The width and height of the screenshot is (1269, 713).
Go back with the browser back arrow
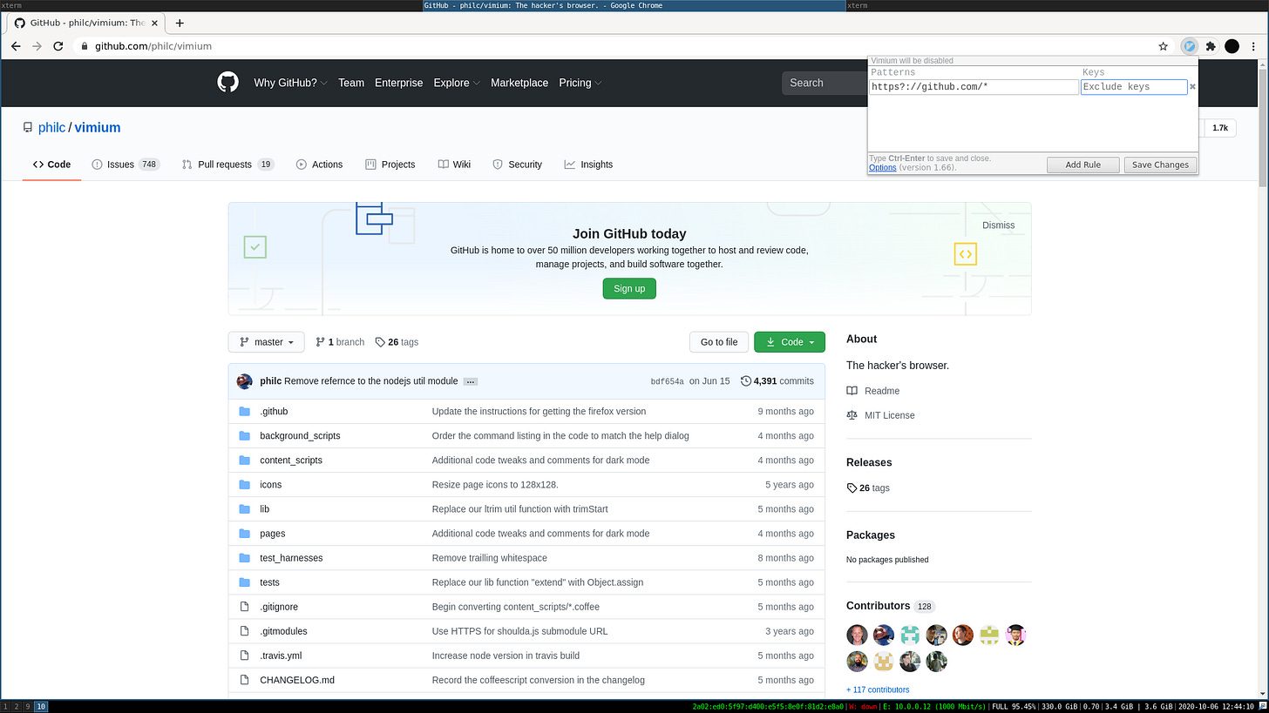[16, 46]
